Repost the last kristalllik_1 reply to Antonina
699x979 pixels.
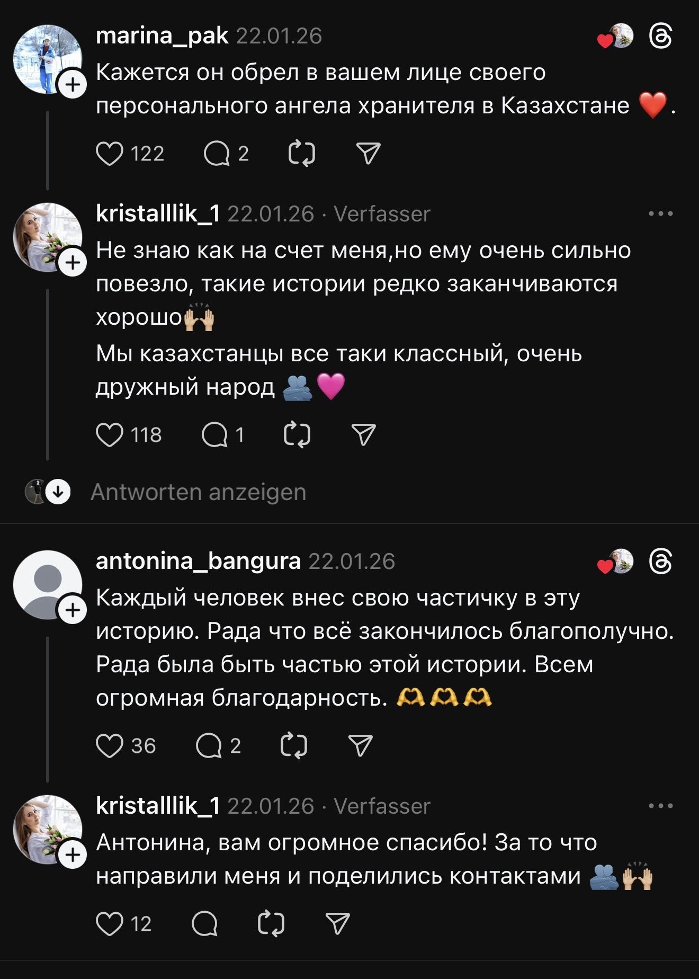[271, 924]
